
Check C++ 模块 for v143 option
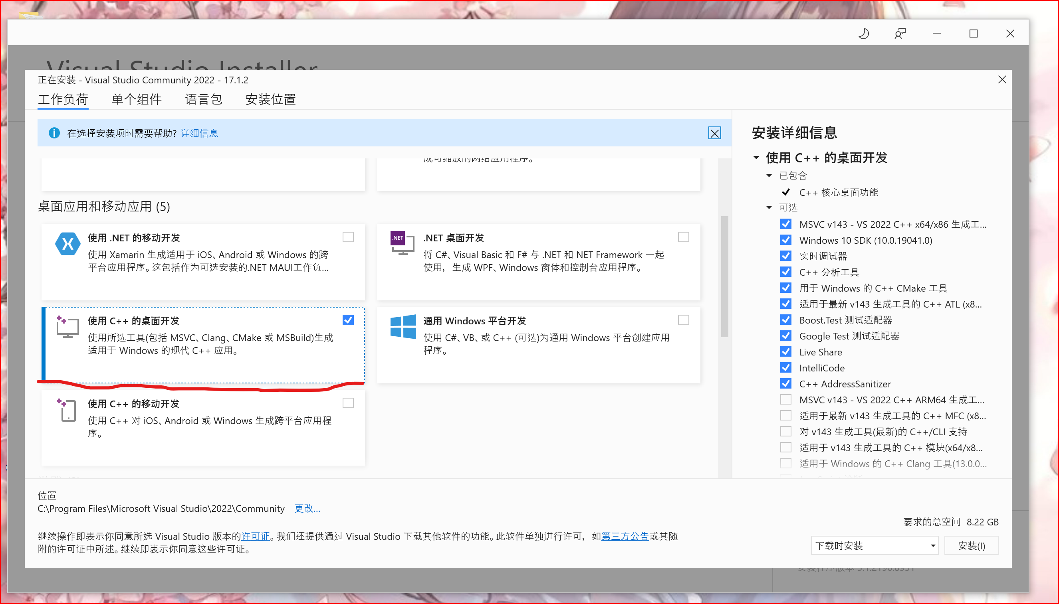(x=785, y=448)
